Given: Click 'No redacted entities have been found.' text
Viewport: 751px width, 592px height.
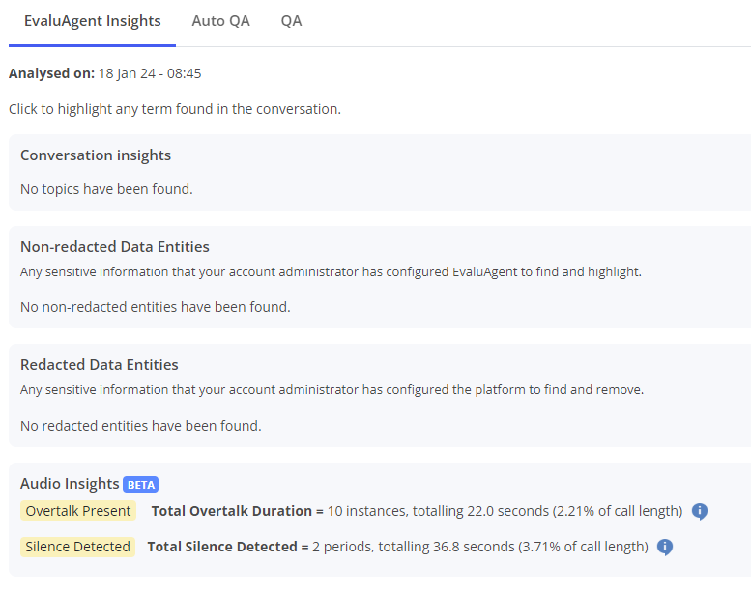Looking at the screenshot, I should pyautogui.click(x=141, y=426).
